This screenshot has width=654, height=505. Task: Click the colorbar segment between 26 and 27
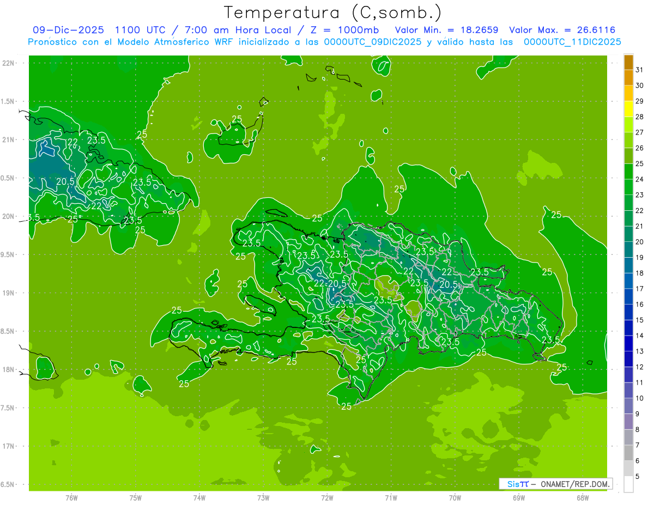tap(628, 140)
